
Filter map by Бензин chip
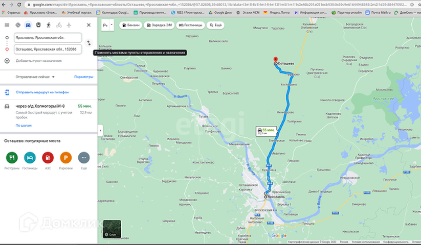click(131, 25)
